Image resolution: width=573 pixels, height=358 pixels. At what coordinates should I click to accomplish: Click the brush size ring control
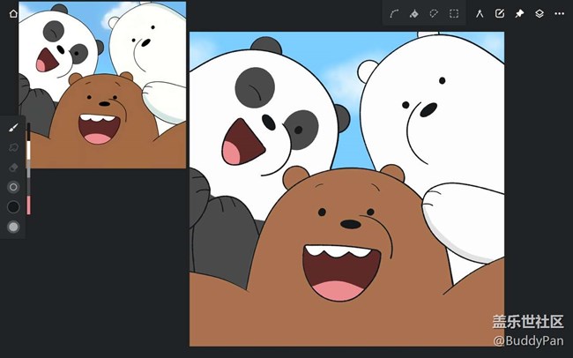[13, 187]
